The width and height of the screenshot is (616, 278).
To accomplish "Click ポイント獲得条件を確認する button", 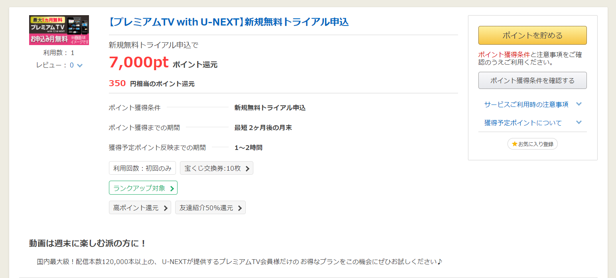I will (532, 81).
